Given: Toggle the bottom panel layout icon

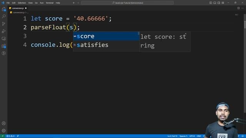Looking at the screenshot, I should (215, 3).
